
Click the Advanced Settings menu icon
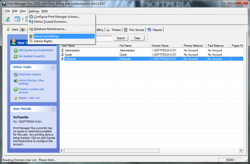pos(31,36)
